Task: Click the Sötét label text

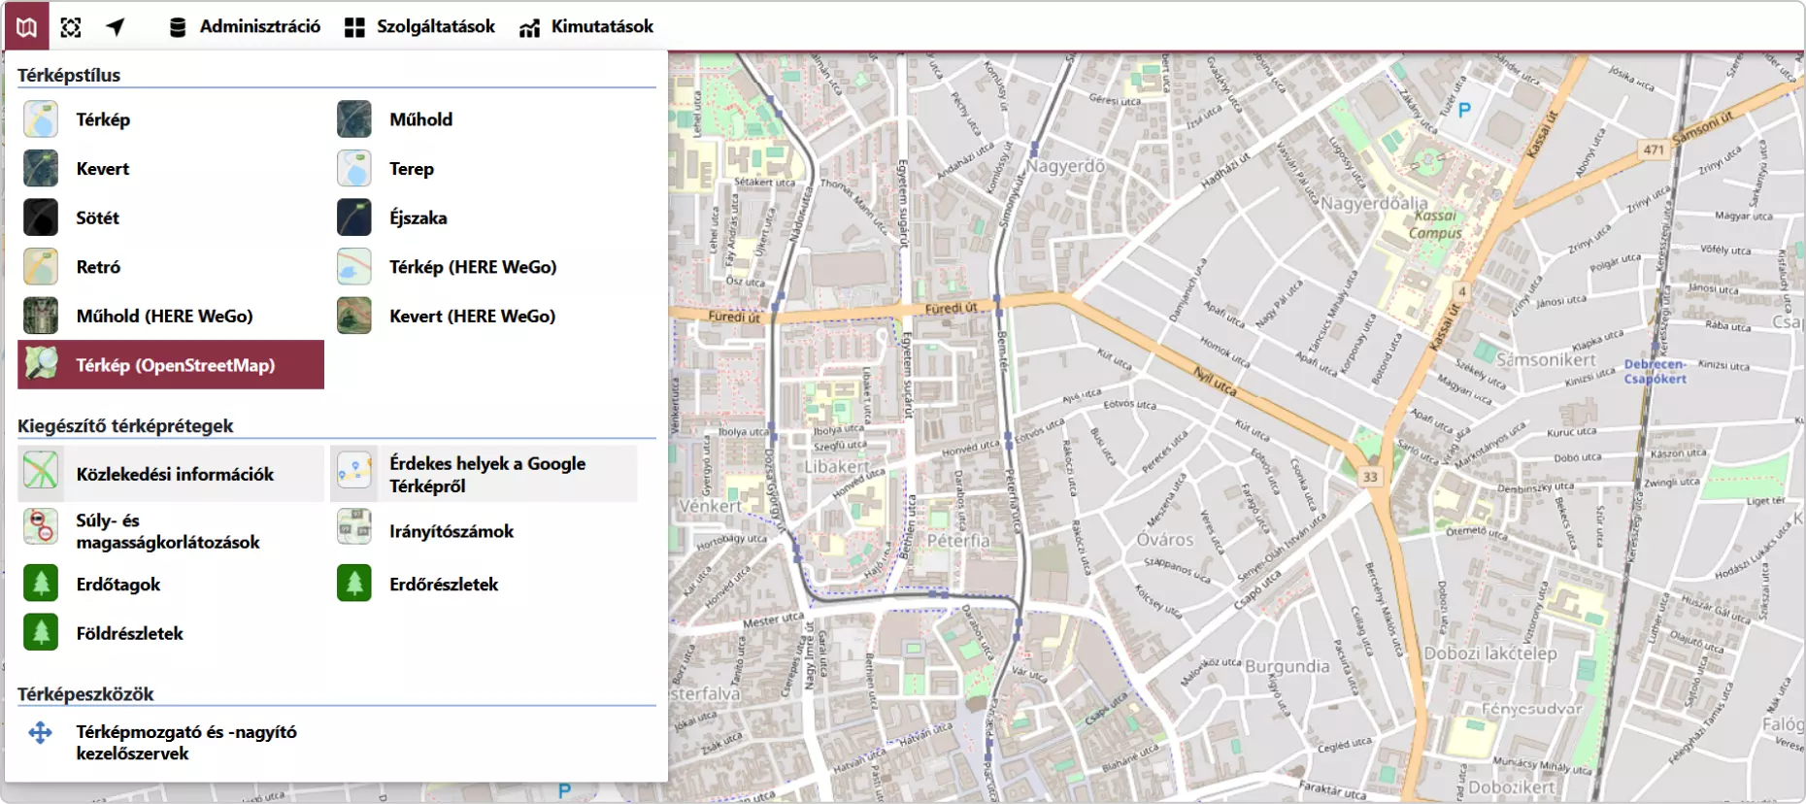Action: [x=98, y=218]
